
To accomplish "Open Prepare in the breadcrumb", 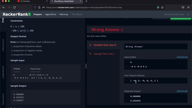I will (37, 14).
